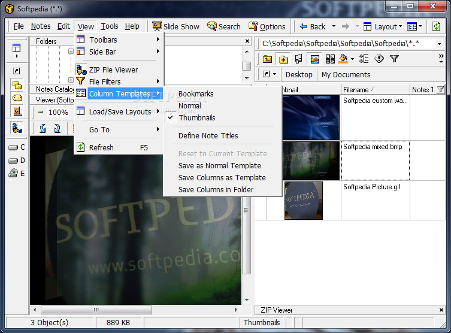Open drive D in sidebar

pos(17,160)
